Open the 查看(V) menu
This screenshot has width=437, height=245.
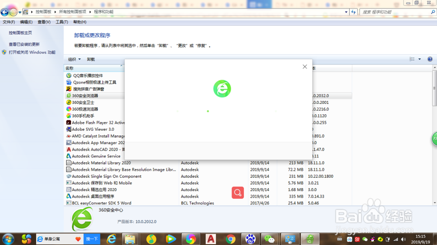[x=44, y=22]
